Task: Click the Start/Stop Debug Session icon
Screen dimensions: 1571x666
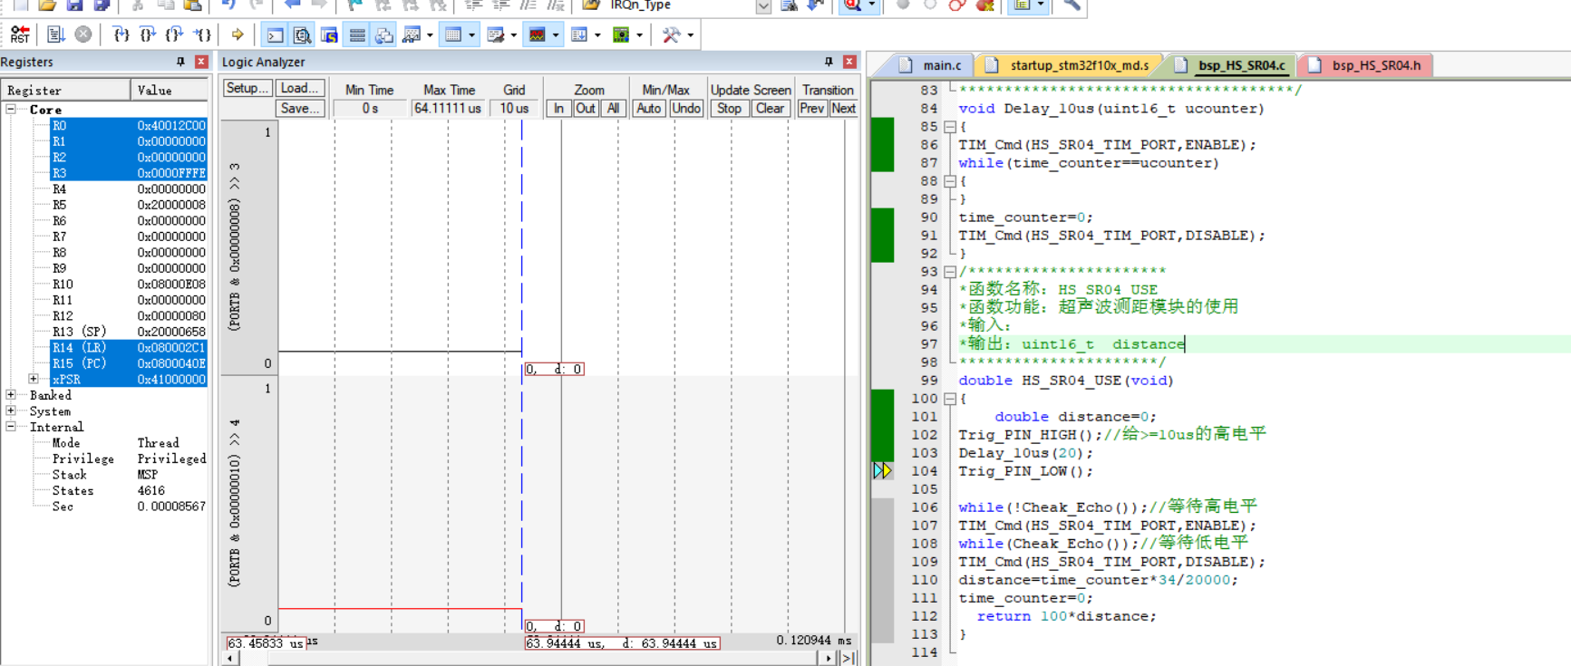Action: [853, 5]
